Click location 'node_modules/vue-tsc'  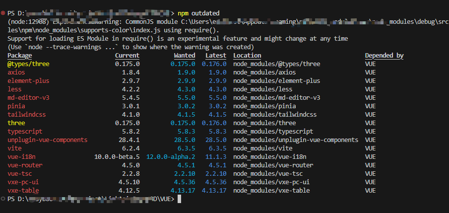tap(268, 174)
